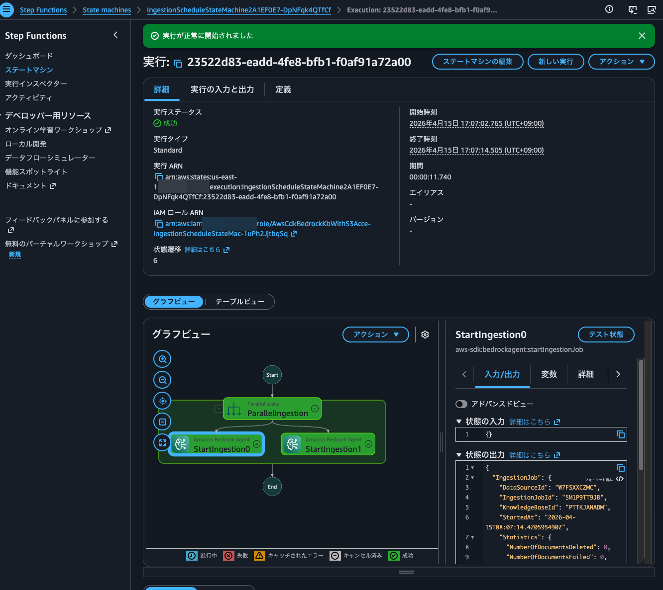The width and height of the screenshot is (663, 590).
Task: Open the hamburger navigation menu icon
Action: pos(7,9)
